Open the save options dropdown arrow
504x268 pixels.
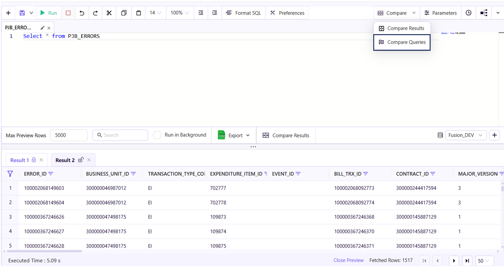pos(31,13)
